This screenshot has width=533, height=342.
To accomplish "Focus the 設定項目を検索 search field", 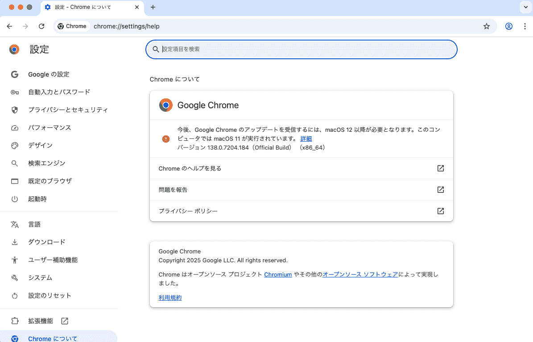I will coord(301,49).
